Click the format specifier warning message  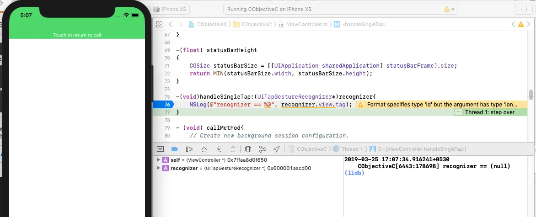point(442,105)
